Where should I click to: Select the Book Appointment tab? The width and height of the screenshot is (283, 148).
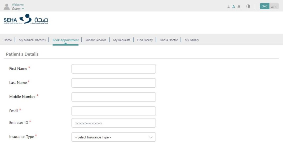pos(65,40)
